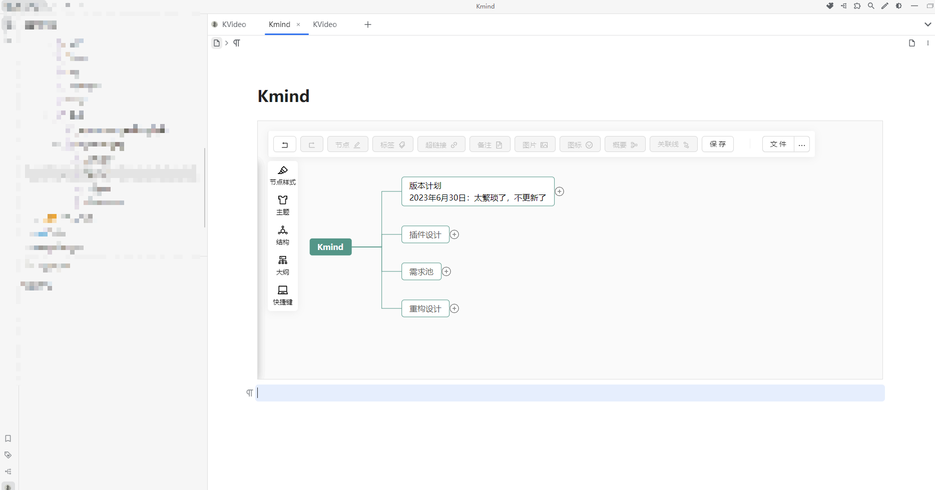
Task: Open the marketplace puzzle icon in title bar
Action: (x=830, y=6)
